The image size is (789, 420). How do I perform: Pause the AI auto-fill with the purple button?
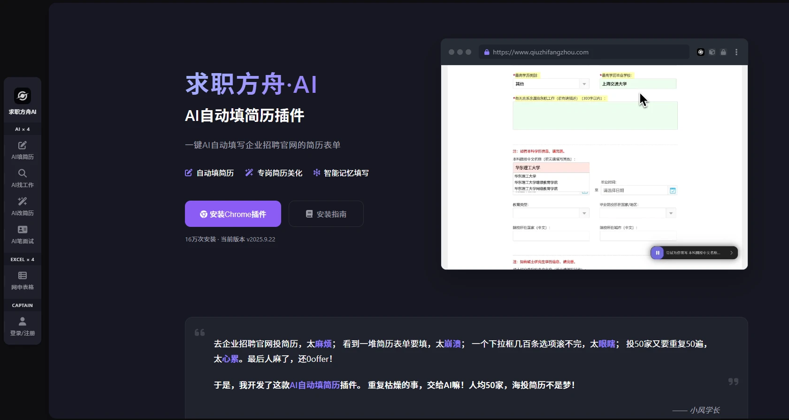pos(657,253)
